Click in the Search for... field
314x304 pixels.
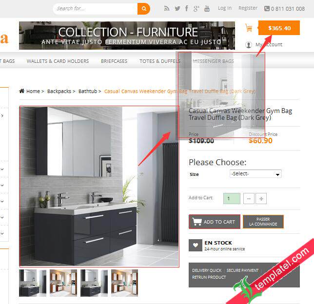[96, 9]
